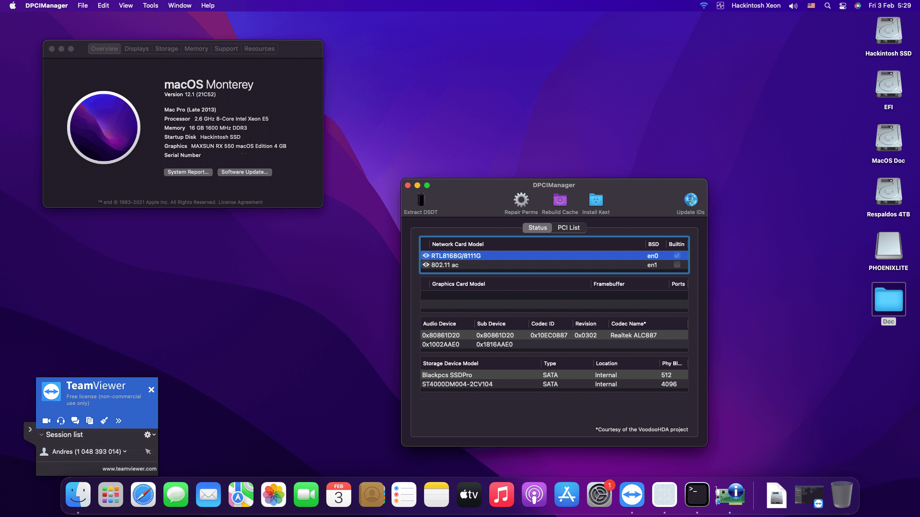Click the volume icon in the menu bar
The width and height of the screenshot is (920, 517).
coord(793,6)
